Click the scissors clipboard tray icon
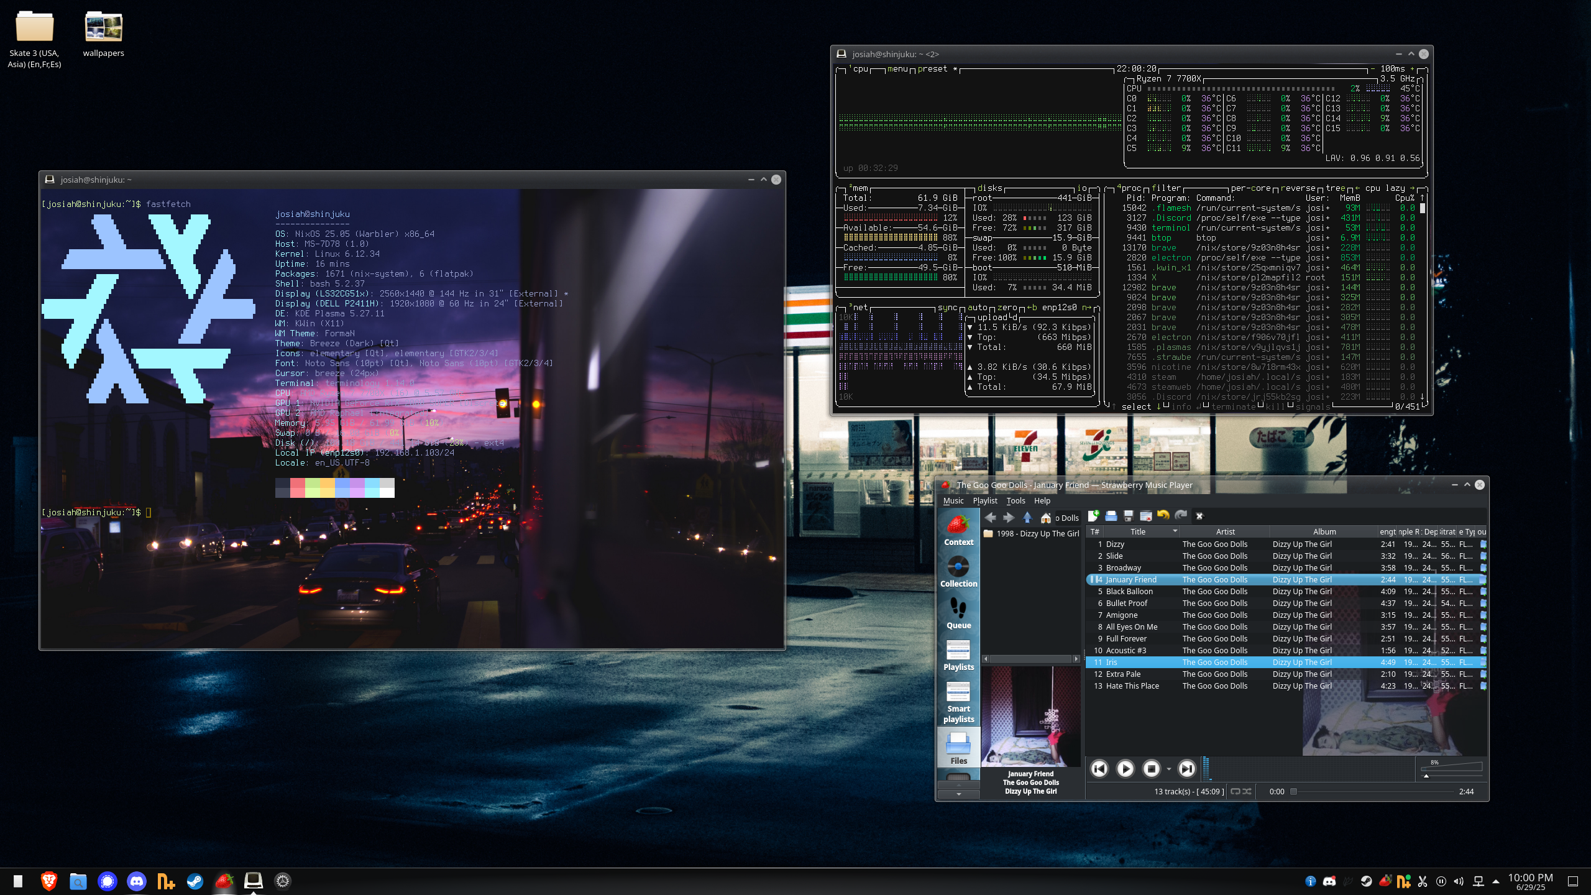Image resolution: width=1591 pixels, height=895 pixels. pos(1423,881)
